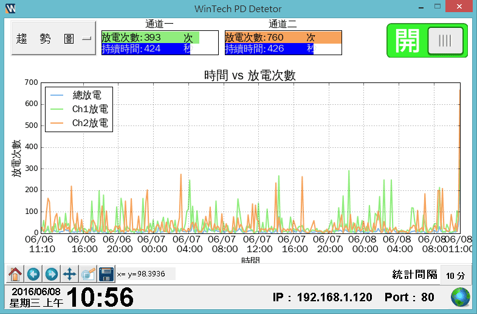Click the 10:56 clock display
Viewport: 477px width, 314px height.
[100, 298]
